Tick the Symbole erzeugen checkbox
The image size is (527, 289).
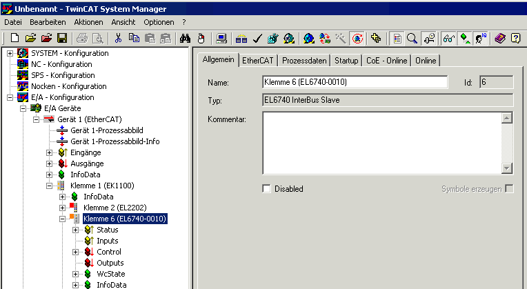coord(510,188)
